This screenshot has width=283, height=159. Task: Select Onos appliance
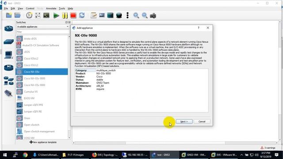coord(42,118)
